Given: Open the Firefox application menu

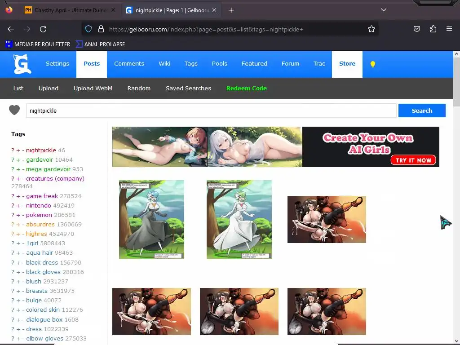Looking at the screenshot, I should pyautogui.click(x=449, y=29).
